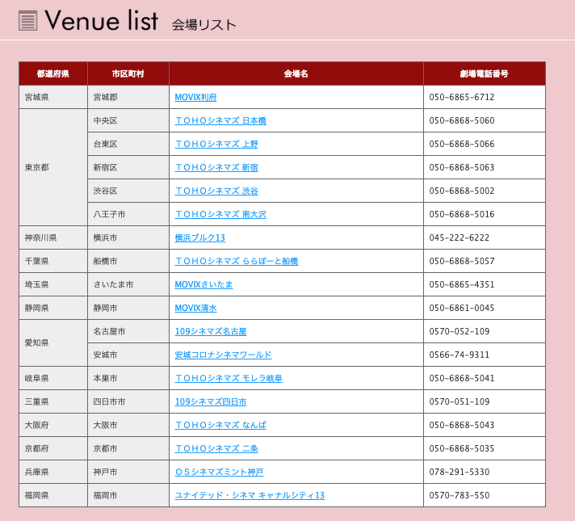Open the TOHOシネマズ 上野 link
Screen dimensions: 575x521
[x=216, y=145]
